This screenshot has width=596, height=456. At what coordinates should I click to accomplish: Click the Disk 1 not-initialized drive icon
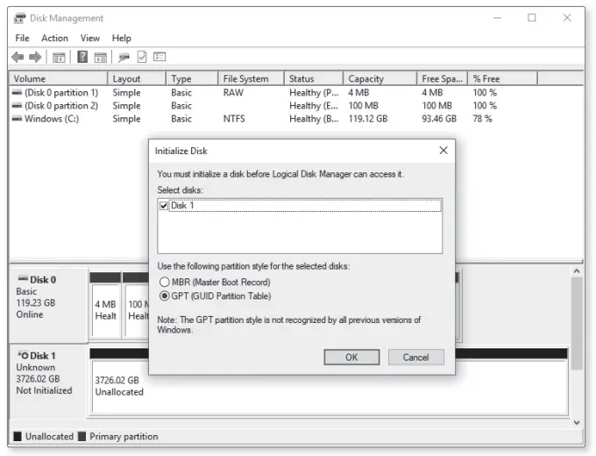(x=23, y=355)
